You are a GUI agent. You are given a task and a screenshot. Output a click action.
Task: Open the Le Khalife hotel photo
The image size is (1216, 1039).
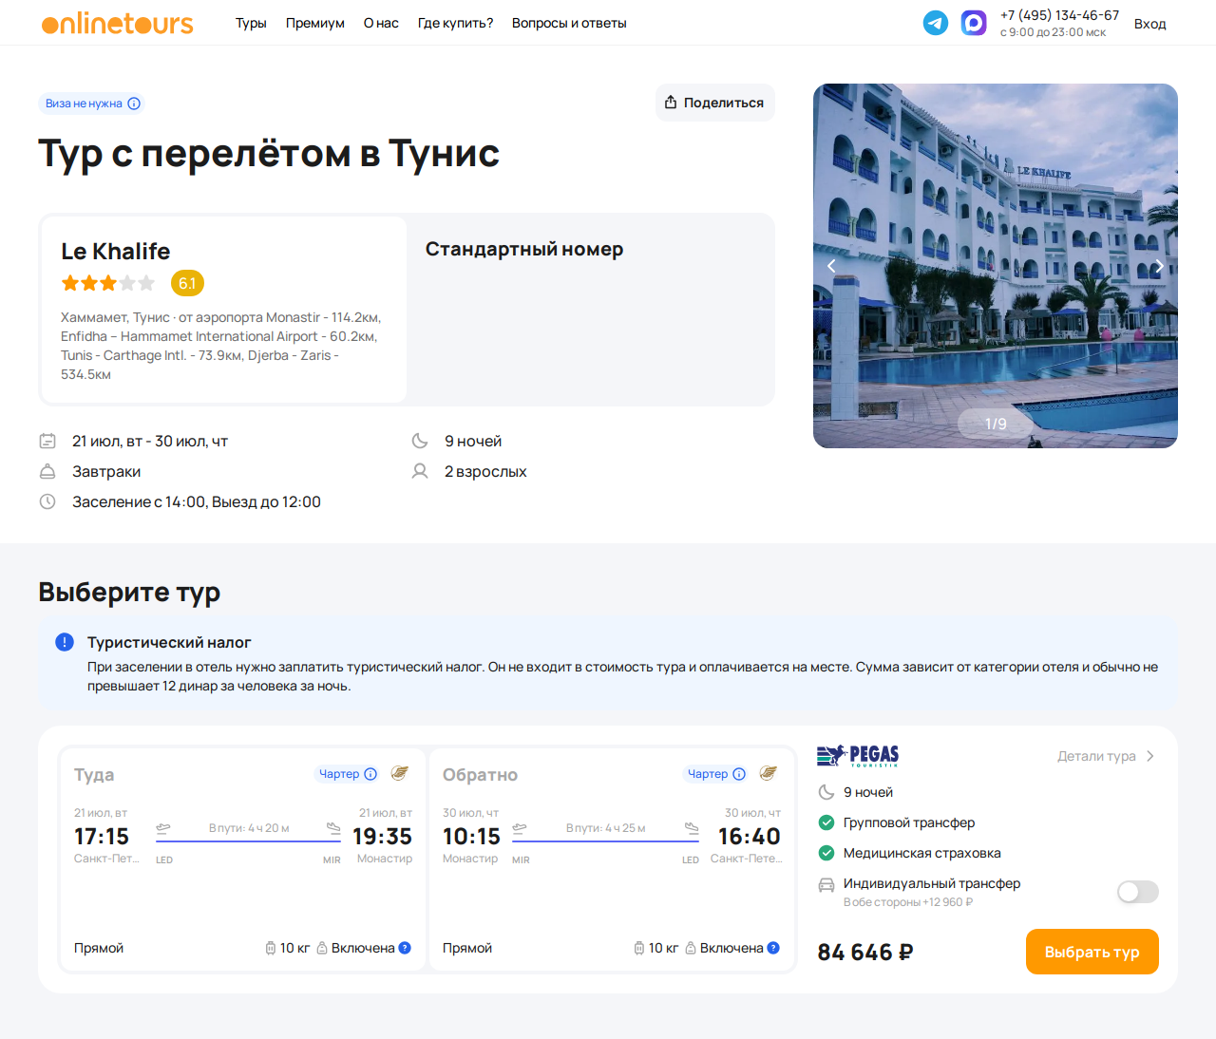coord(996,266)
